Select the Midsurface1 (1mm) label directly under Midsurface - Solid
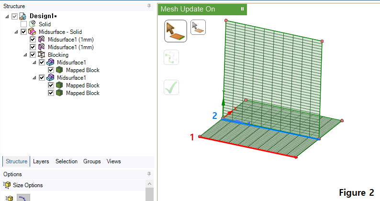Image resolution: width=380 pixels, height=201 pixels. [x=70, y=40]
